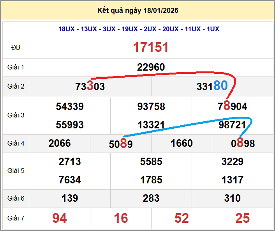Click the red Giải 7 number 25

click(243, 218)
